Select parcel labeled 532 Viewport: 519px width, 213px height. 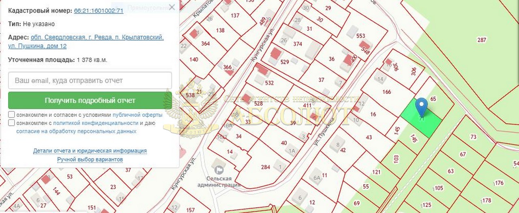pyautogui.click(x=269, y=83)
